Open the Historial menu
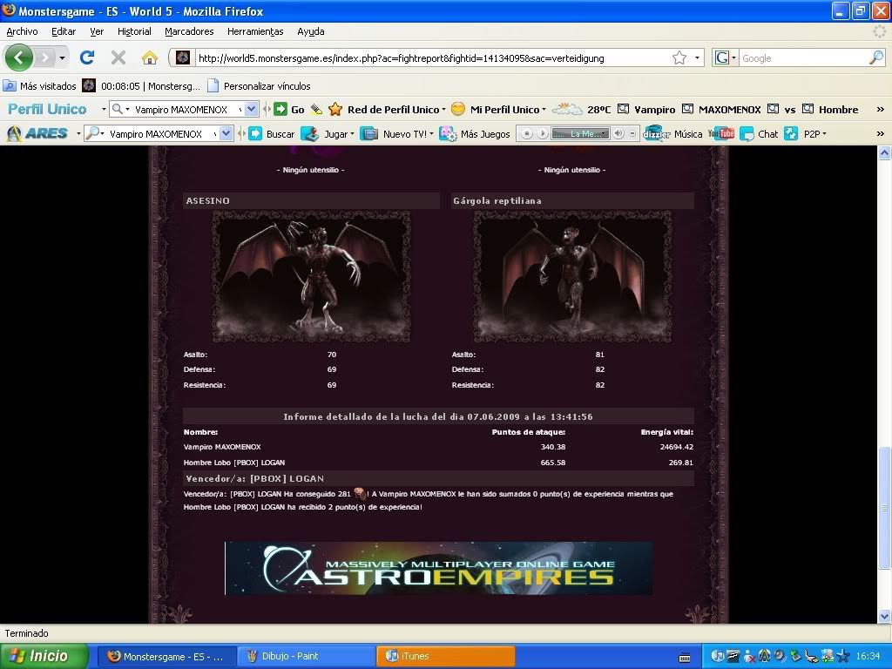This screenshot has height=669, width=892. click(x=134, y=31)
